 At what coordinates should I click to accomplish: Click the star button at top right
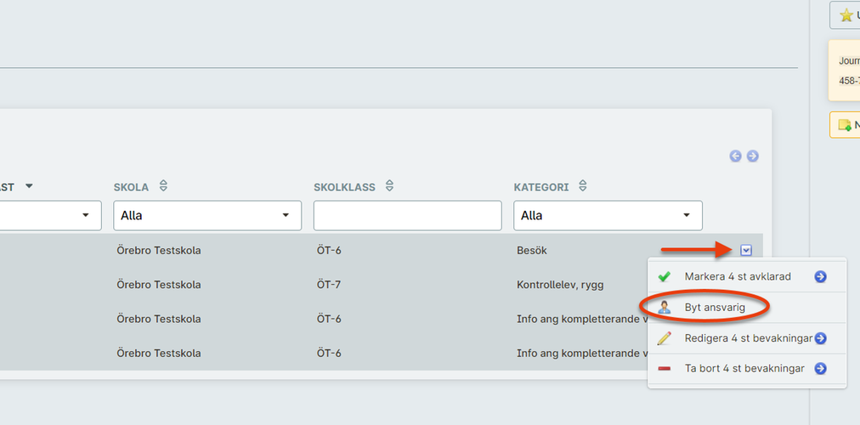pos(846,15)
